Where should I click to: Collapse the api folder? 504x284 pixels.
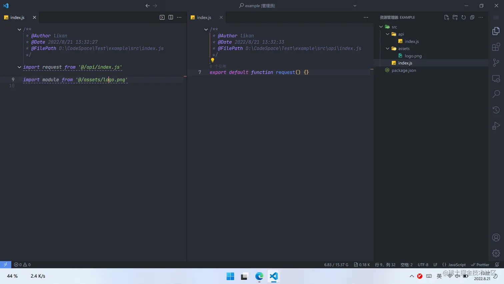point(388,34)
